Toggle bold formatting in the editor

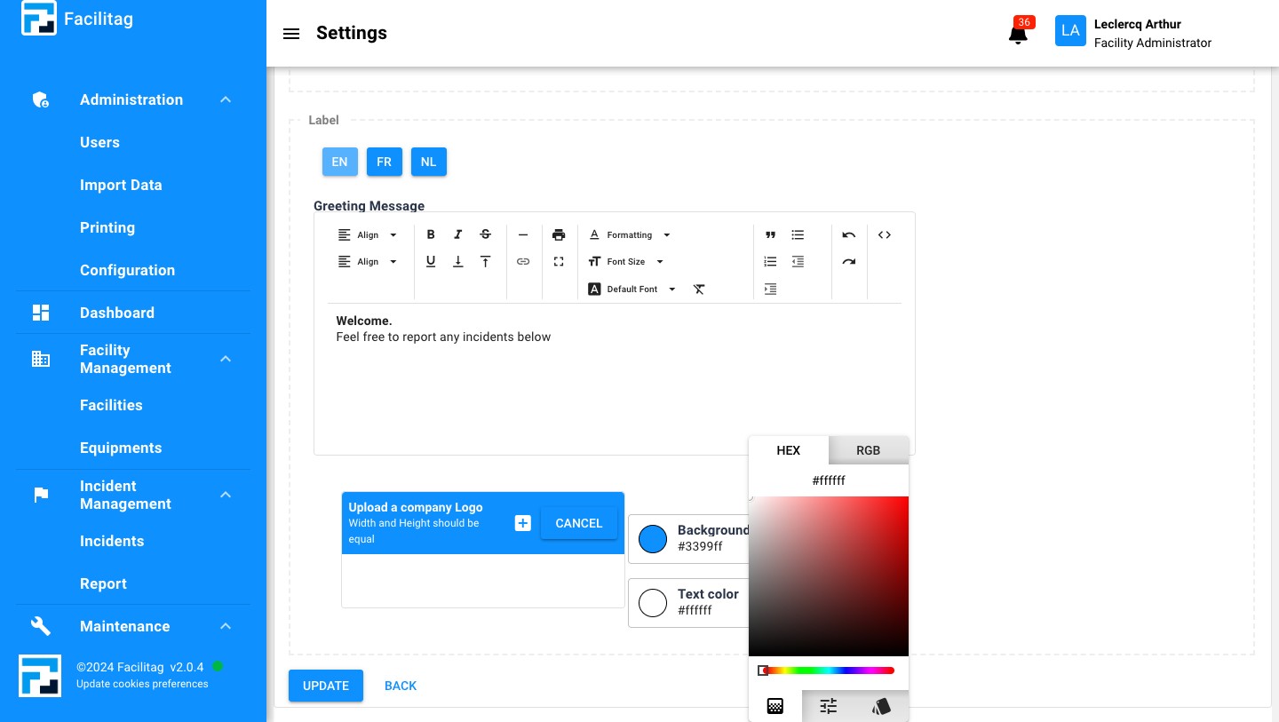pyautogui.click(x=431, y=234)
